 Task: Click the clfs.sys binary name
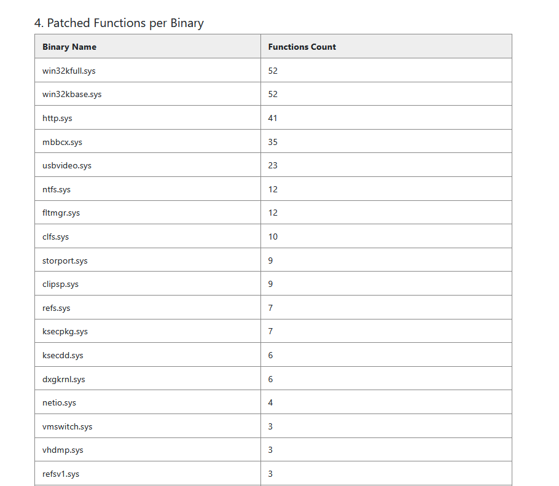pyautogui.click(x=55, y=237)
